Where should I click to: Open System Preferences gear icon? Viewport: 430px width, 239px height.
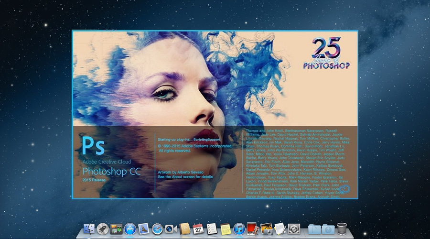tap(294, 229)
